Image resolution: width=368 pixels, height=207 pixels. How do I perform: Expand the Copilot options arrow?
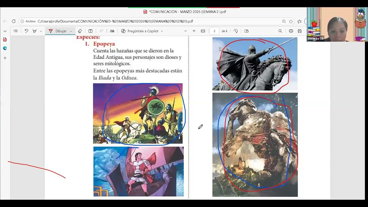162,31
